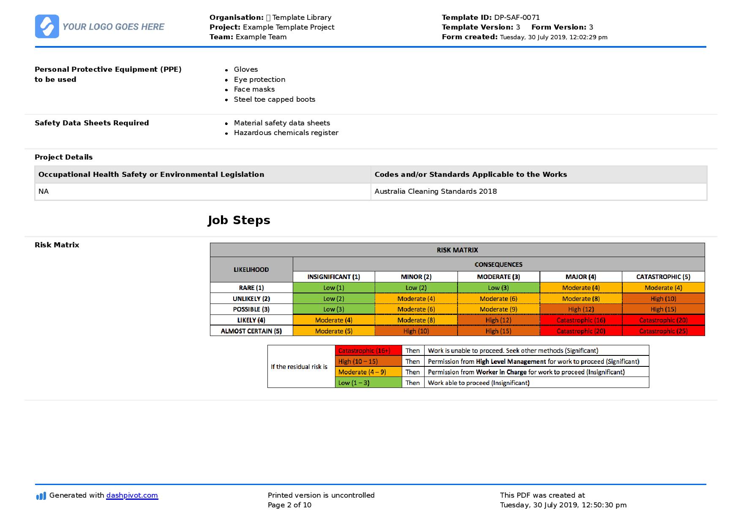Click the ALMOST CERTAIN (5) row header
Screen dimensions: 741x523
(x=251, y=331)
